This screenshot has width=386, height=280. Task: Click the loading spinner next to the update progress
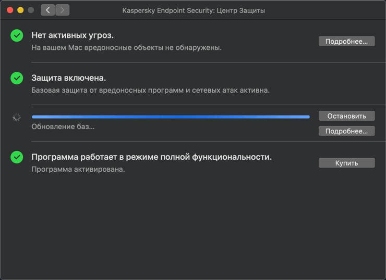pos(17,118)
